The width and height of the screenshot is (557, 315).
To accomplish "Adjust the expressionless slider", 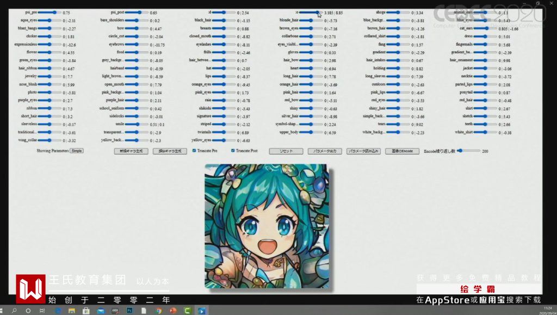I will [x=49, y=45].
